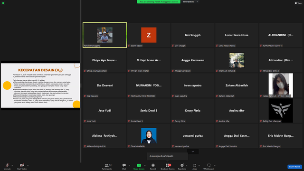Unmute the microphone
304x171 pixels.
(7, 166)
